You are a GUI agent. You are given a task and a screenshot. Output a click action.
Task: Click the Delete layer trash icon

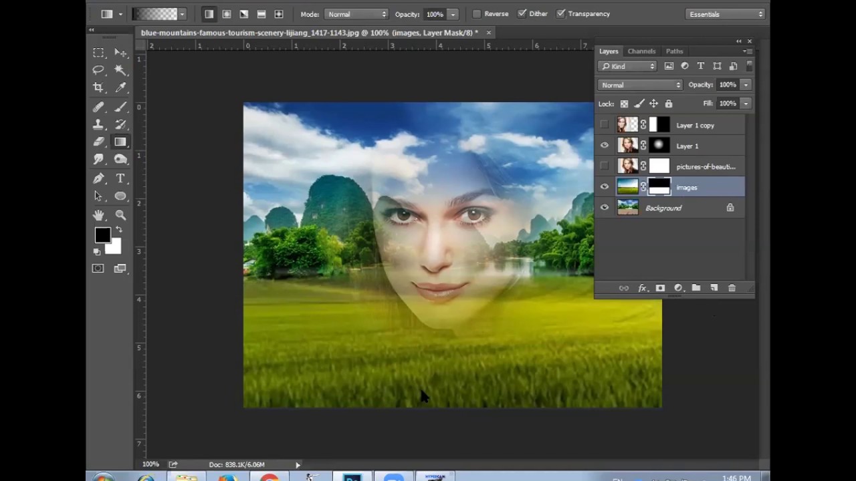tap(732, 288)
